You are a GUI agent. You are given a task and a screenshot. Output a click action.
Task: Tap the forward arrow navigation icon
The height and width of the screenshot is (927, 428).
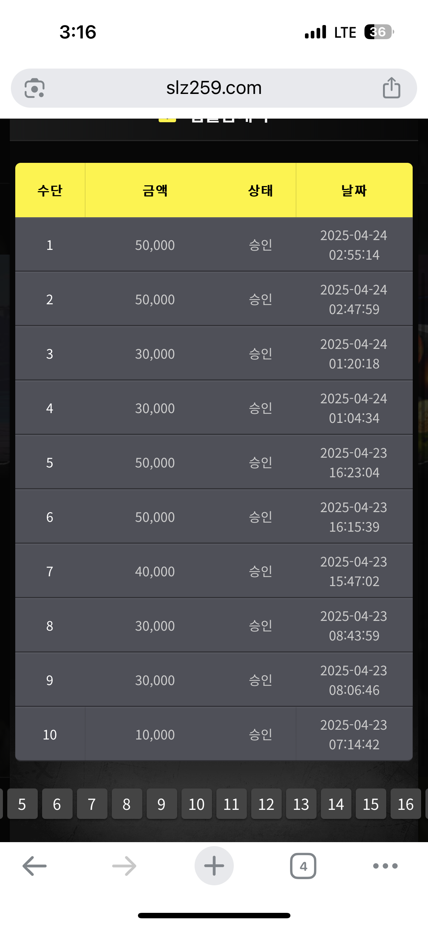[124, 866]
